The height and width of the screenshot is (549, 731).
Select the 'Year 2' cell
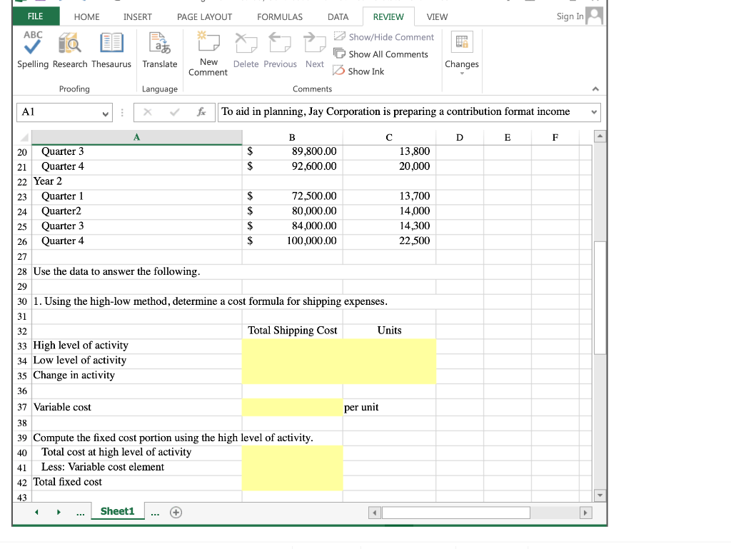136,181
